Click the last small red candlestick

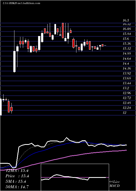pyautogui.click(x=103, y=45)
